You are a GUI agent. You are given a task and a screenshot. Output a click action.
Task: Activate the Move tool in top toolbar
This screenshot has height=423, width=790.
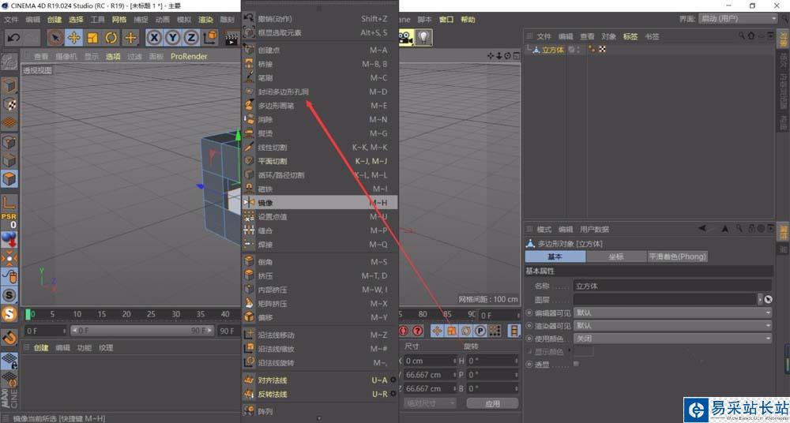(74, 37)
